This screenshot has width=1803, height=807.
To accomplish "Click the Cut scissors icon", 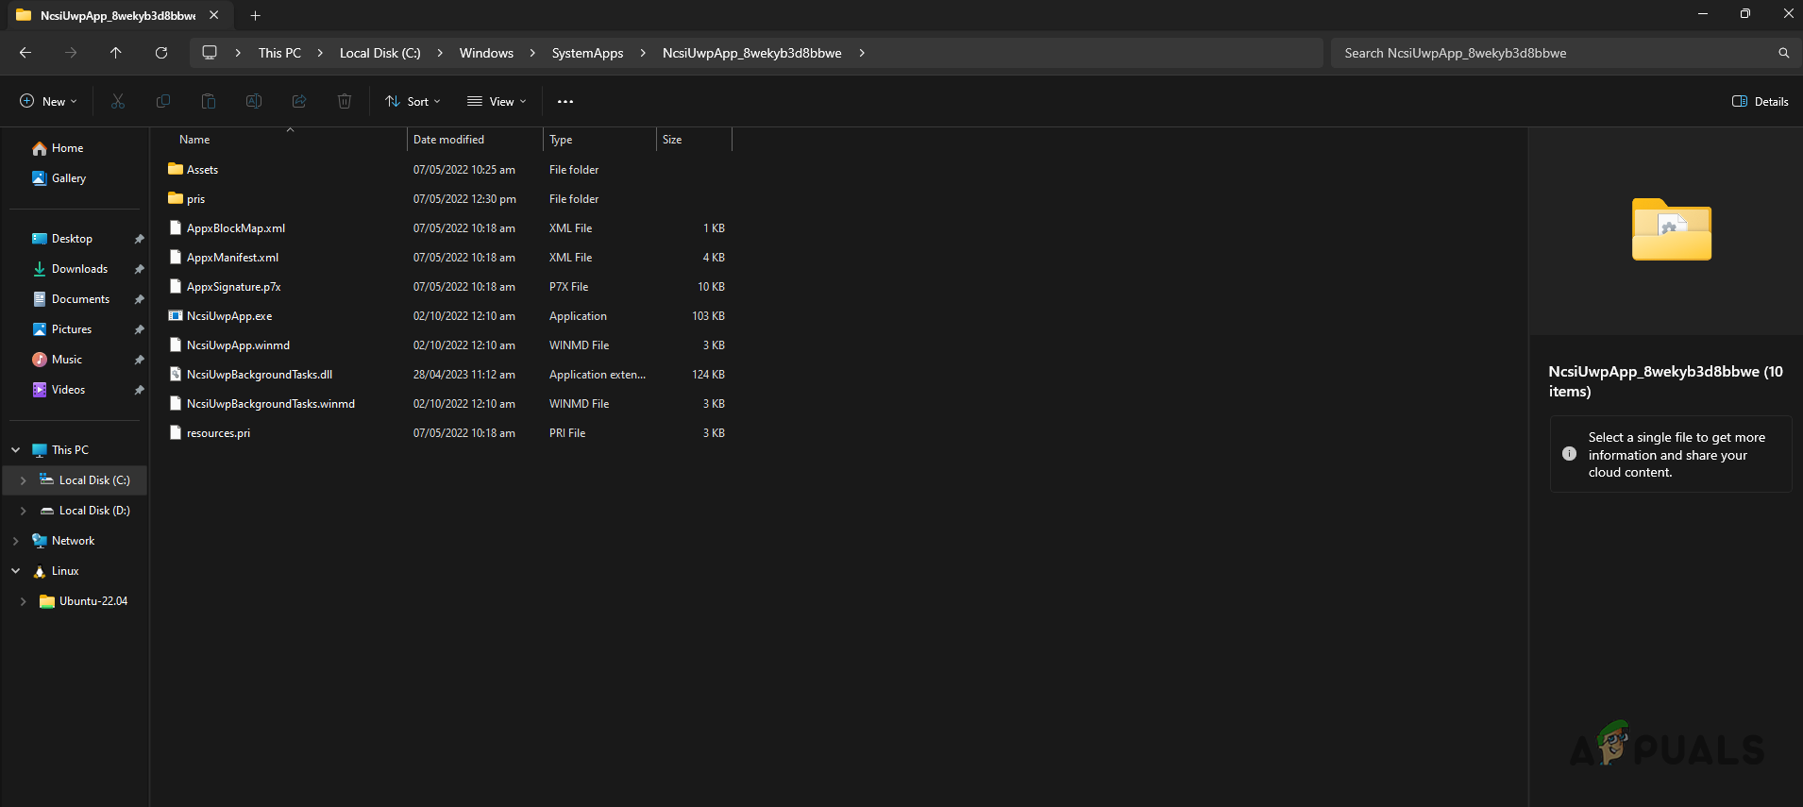I will pos(118,101).
